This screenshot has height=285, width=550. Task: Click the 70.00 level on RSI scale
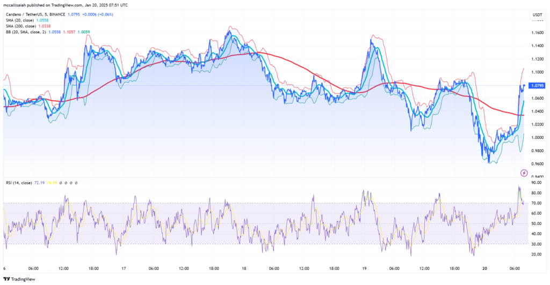coord(537,203)
